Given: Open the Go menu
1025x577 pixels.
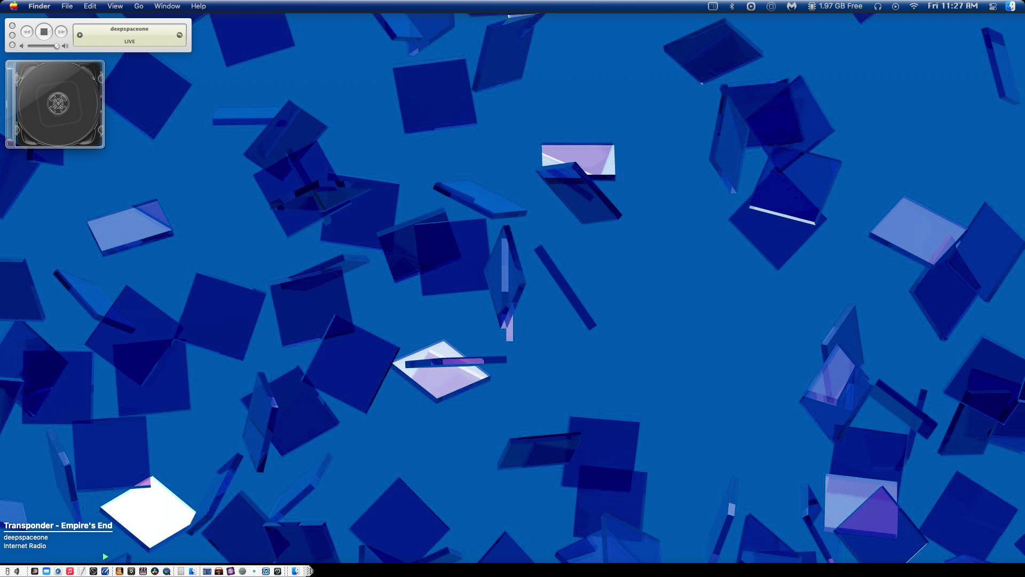Looking at the screenshot, I should [x=139, y=6].
